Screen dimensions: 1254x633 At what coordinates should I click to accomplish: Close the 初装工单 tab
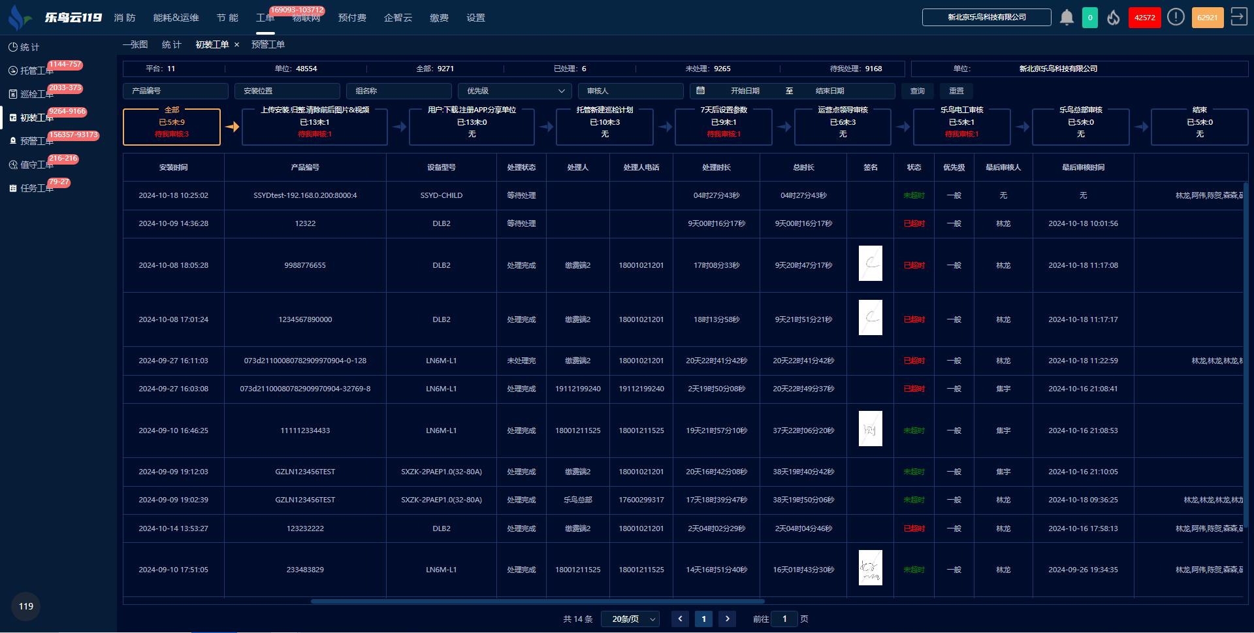(236, 45)
